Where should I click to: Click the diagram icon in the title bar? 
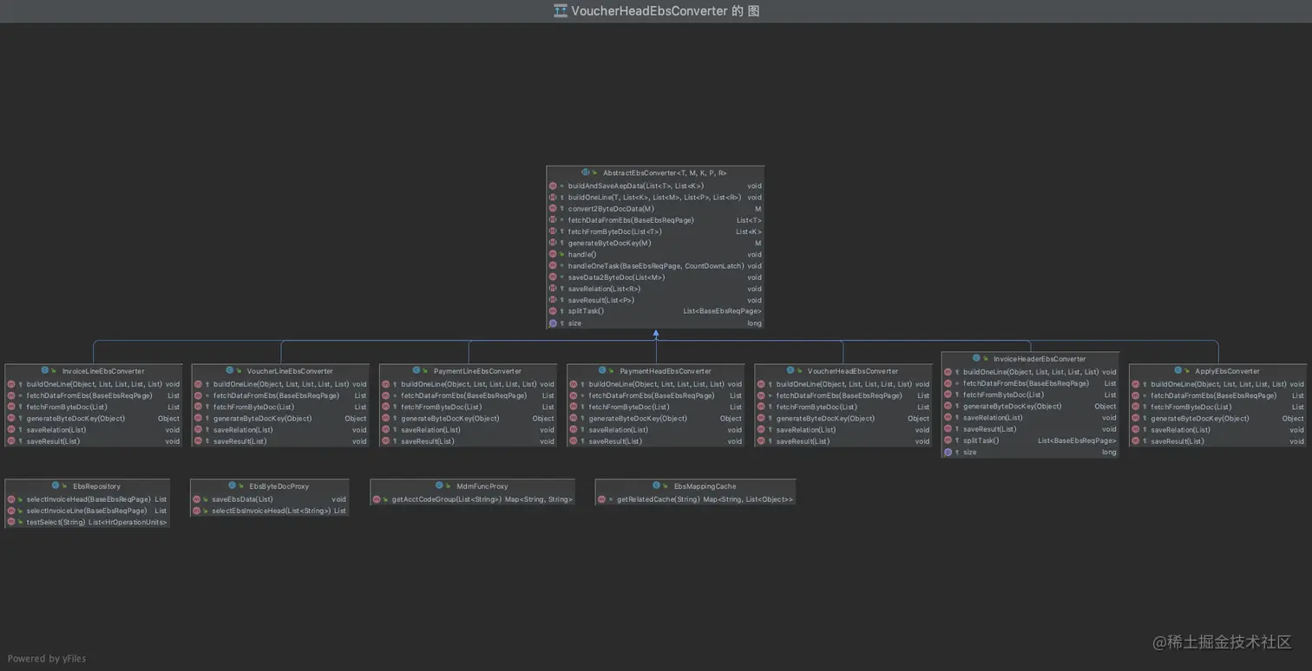tap(561, 10)
